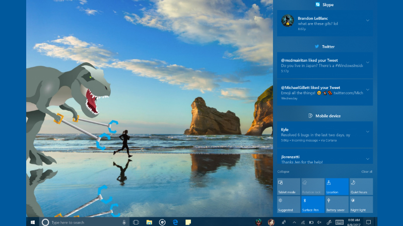Expand the @msdmairitan Twitter notification chevron

(368, 62)
